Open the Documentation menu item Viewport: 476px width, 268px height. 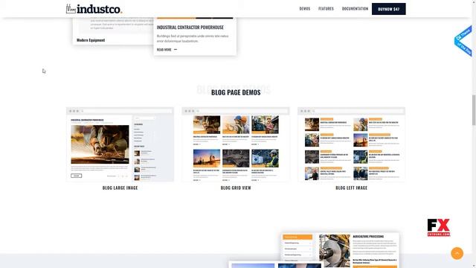355,9
